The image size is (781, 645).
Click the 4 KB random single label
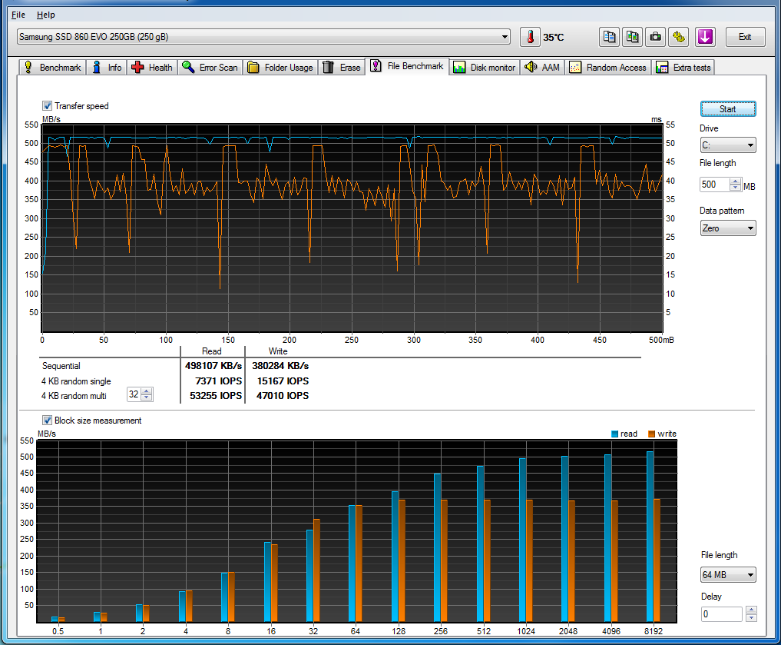[76, 381]
